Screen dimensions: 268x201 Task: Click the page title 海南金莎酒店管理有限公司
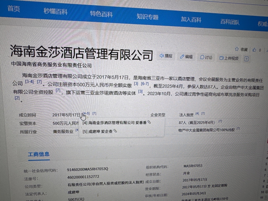pos(82,53)
